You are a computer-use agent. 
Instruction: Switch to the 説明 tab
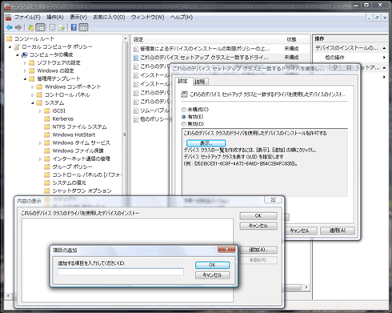pyautogui.click(x=200, y=82)
